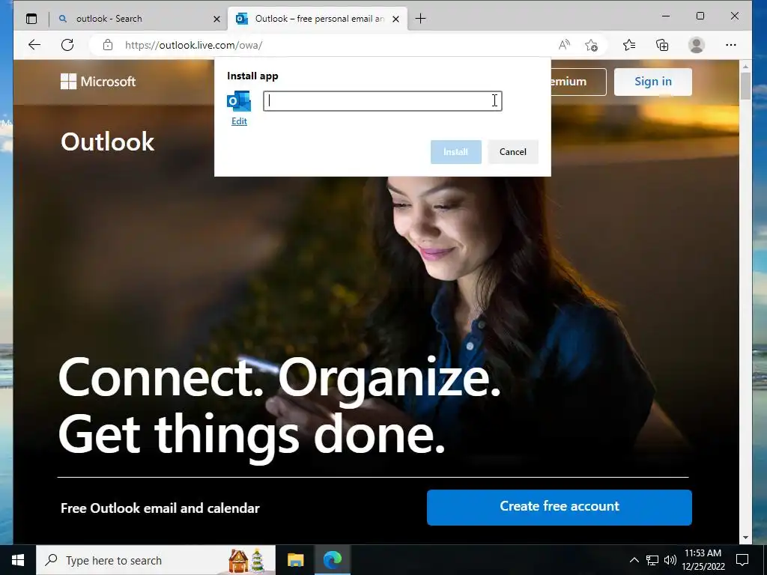Screen dimensions: 767x575
Task: Open the browser profile avatar
Action: 696,45
